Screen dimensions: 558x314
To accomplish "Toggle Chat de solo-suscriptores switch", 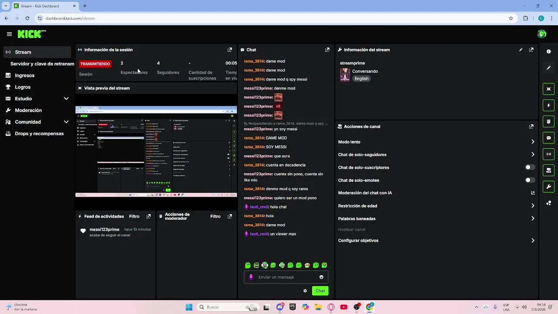I will click(530, 167).
